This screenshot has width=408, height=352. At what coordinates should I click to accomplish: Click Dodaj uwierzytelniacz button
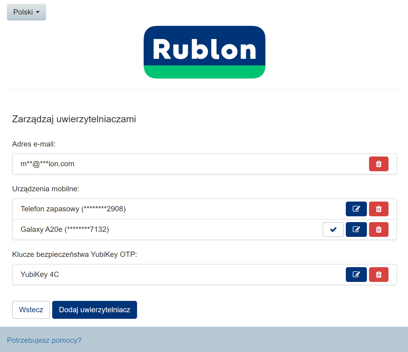(95, 310)
